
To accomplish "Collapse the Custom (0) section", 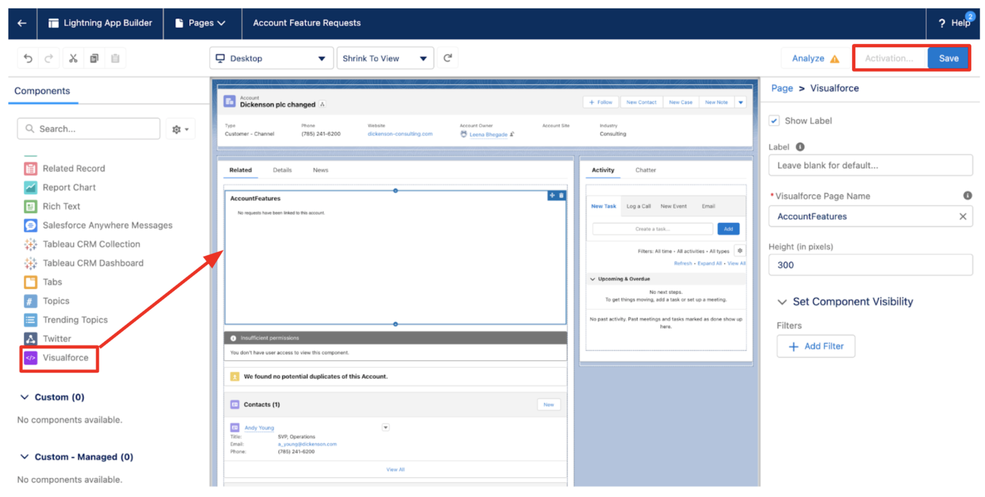I will 24,397.
